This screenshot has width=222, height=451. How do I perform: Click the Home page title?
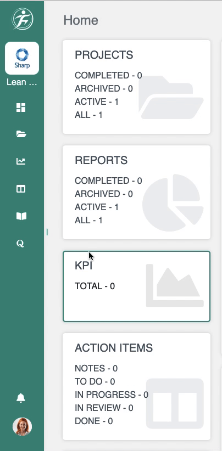point(81,20)
